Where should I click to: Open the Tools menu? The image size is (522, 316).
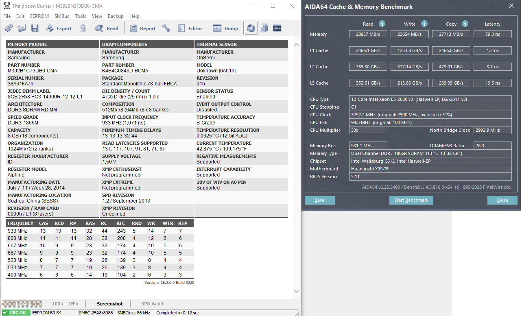pos(81,16)
